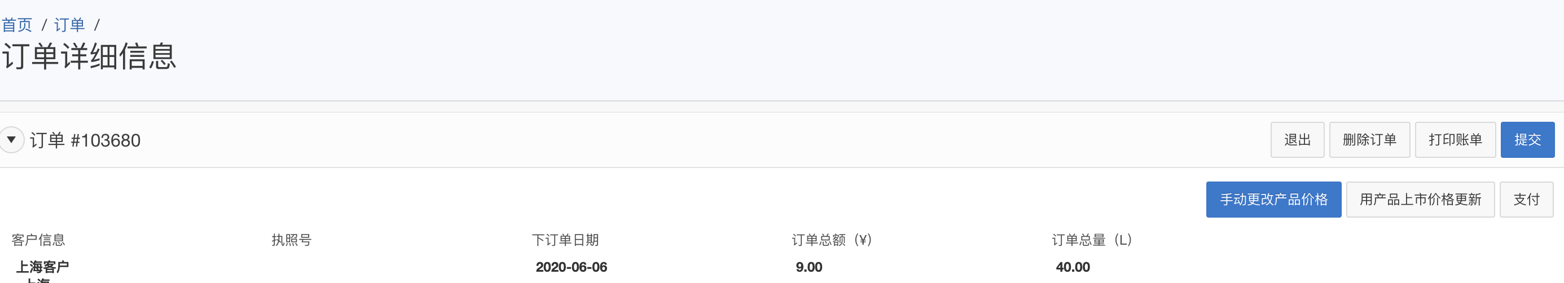Image resolution: width=1564 pixels, height=283 pixels.
Task: Click the 下订单日期 column label
Action: (x=565, y=240)
